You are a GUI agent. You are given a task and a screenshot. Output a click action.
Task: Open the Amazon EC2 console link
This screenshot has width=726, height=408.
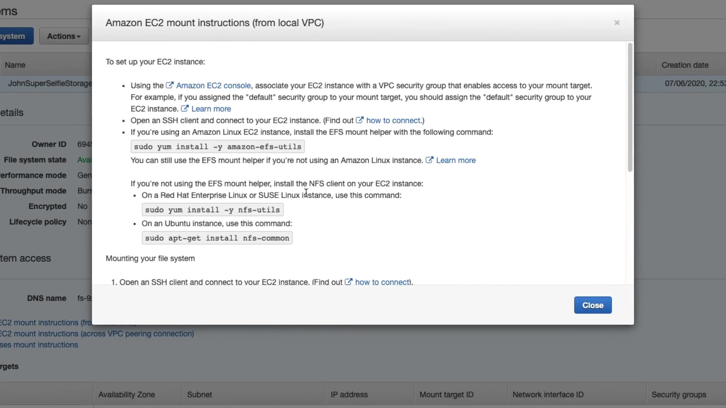coord(213,86)
